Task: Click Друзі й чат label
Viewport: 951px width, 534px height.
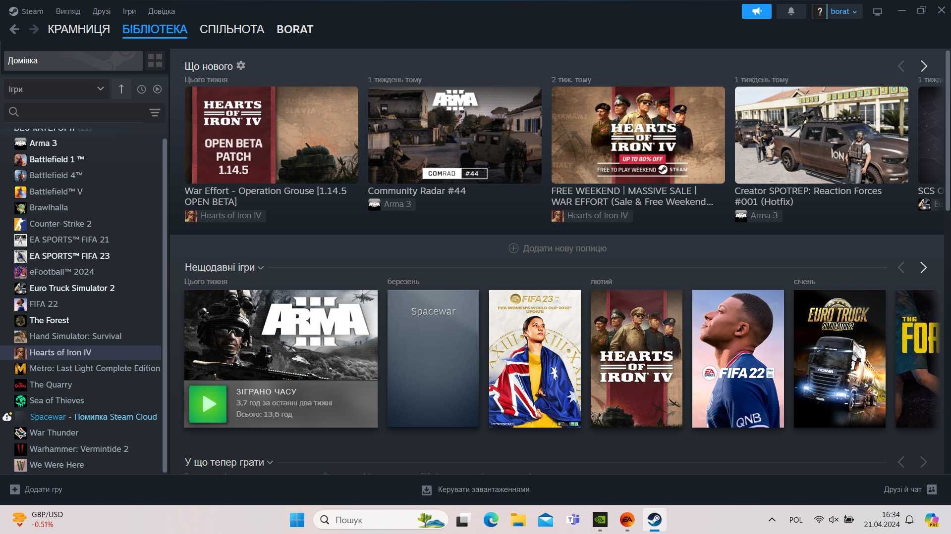Action: pyautogui.click(x=902, y=489)
